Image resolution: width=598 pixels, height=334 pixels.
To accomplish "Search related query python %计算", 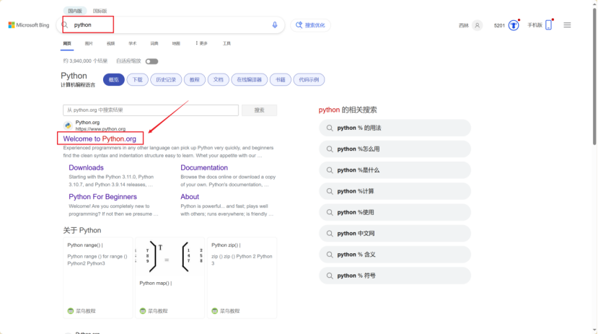I will click(395, 191).
